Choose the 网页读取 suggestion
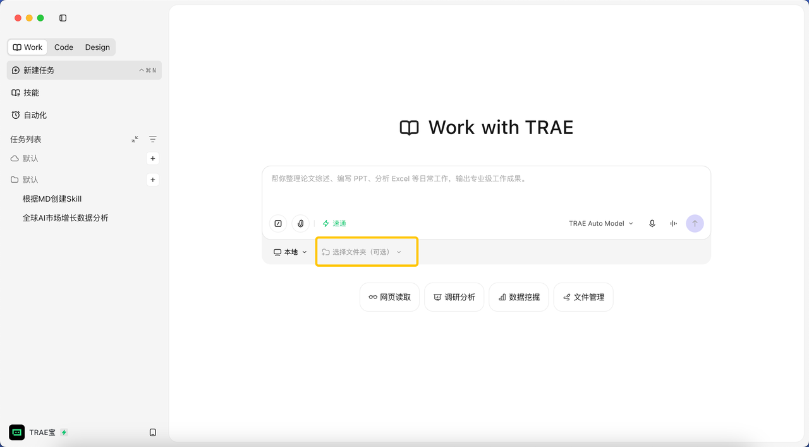809x447 pixels. [389, 297]
